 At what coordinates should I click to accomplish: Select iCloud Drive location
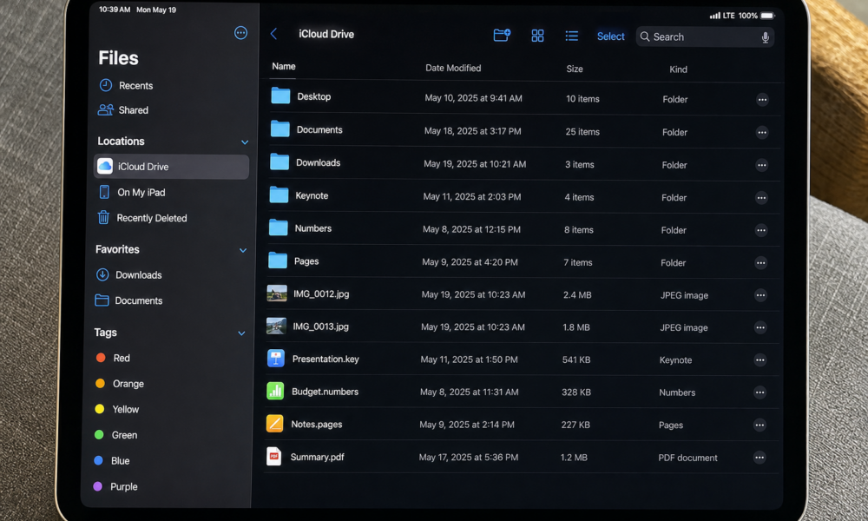[171, 167]
